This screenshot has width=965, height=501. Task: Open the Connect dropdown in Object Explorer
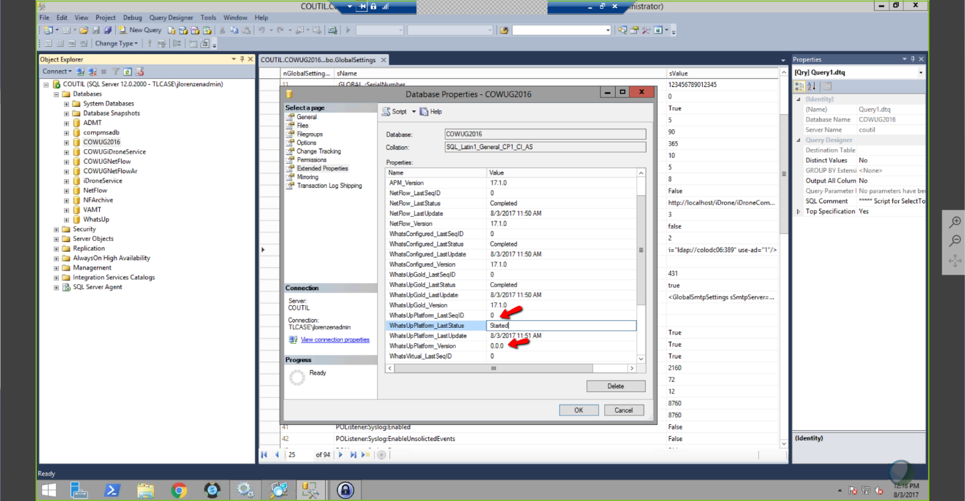tap(57, 72)
